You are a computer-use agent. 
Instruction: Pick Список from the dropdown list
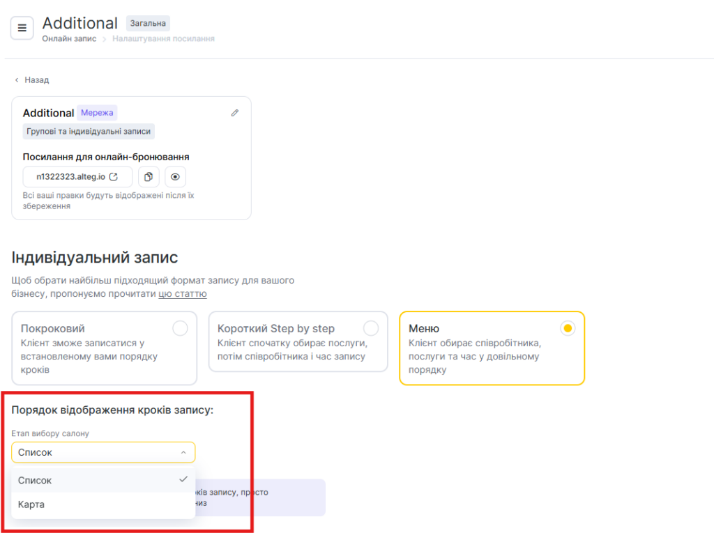(x=35, y=480)
